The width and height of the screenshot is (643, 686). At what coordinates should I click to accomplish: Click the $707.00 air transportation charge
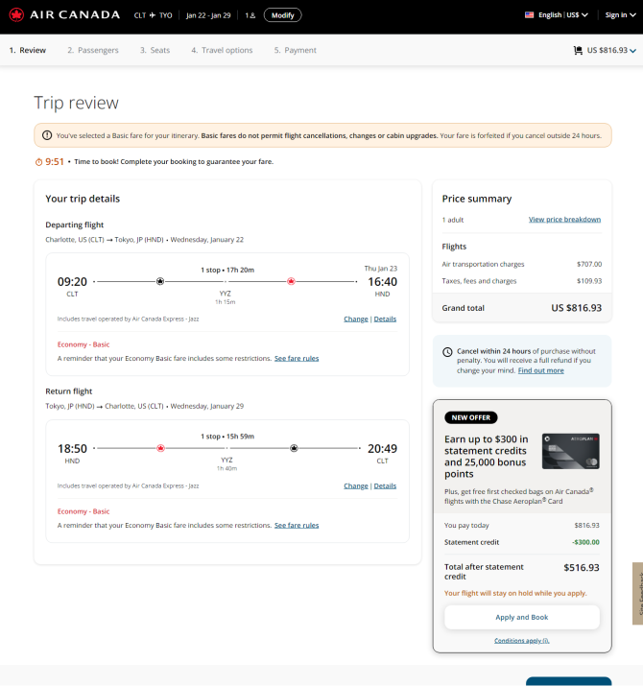(589, 264)
